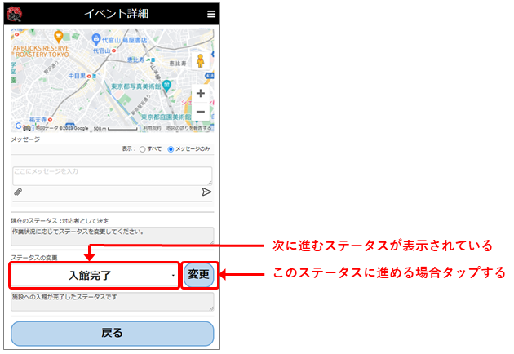The height and width of the screenshot is (354, 514).
Task: Click the 東京都写真美術館 map marker
Action: point(166,85)
